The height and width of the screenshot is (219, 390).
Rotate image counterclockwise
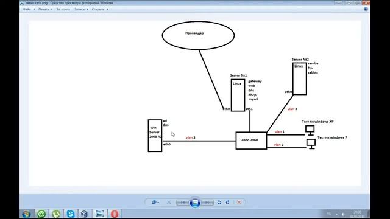[x=219, y=203]
